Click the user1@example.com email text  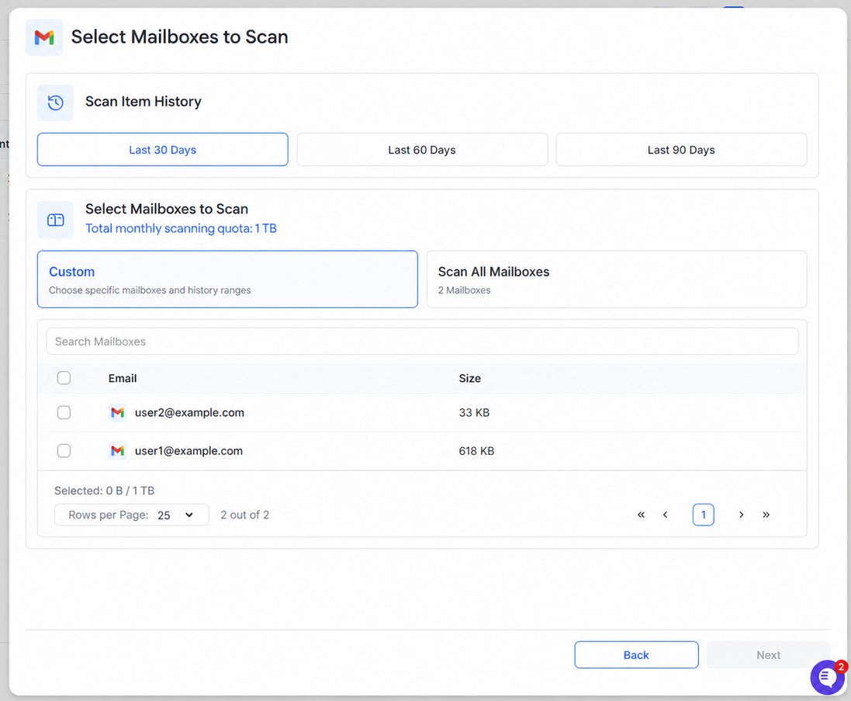[189, 451]
